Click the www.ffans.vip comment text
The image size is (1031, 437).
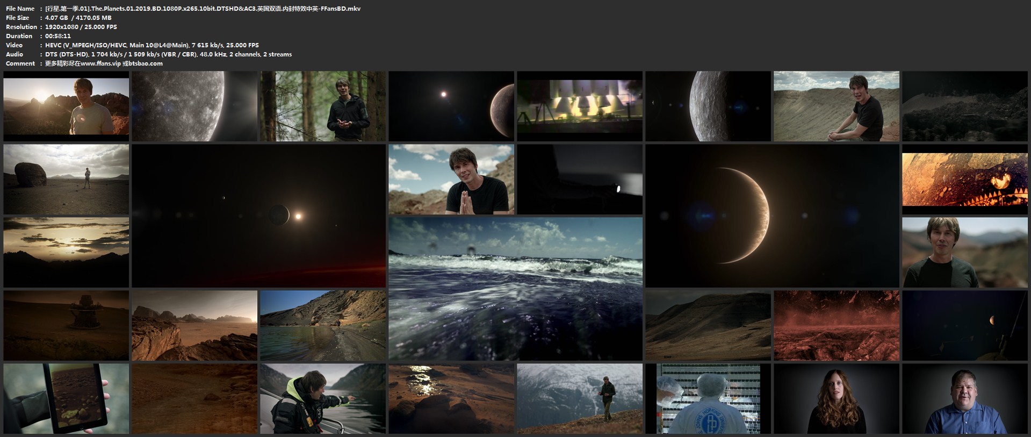tap(104, 63)
